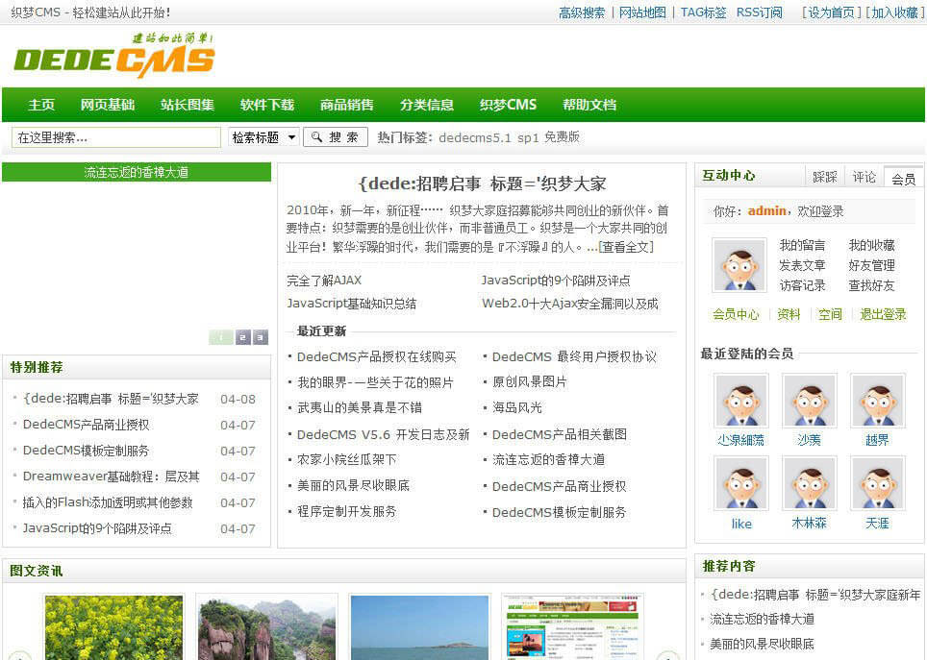Open 农家小院丝瓜架下 article
The height and width of the screenshot is (660, 927).
pyautogui.click(x=346, y=460)
